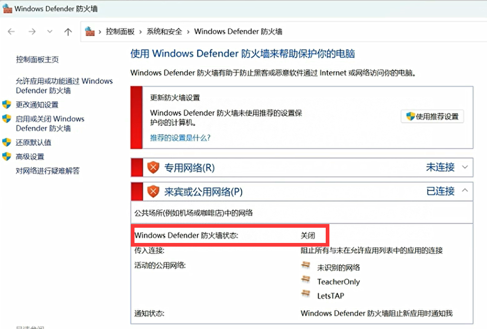Viewport: 487px width, 329px height.
Task: Click the shield icon beside 启用或关闭 Windows Defender 防火墙
Action: click(x=6, y=119)
